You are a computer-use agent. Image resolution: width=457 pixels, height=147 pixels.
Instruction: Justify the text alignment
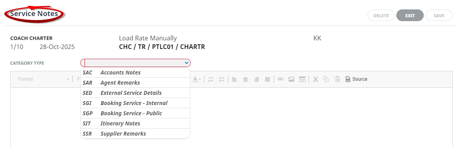267,79
